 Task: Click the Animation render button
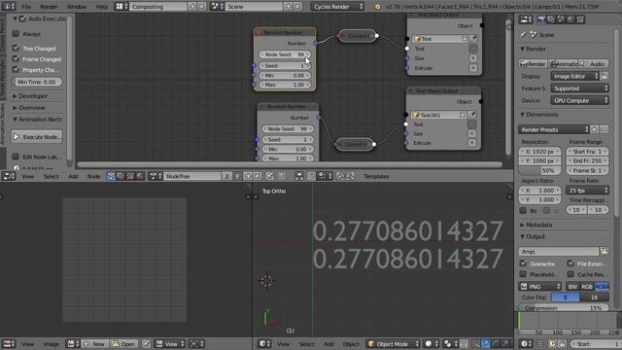563,64
